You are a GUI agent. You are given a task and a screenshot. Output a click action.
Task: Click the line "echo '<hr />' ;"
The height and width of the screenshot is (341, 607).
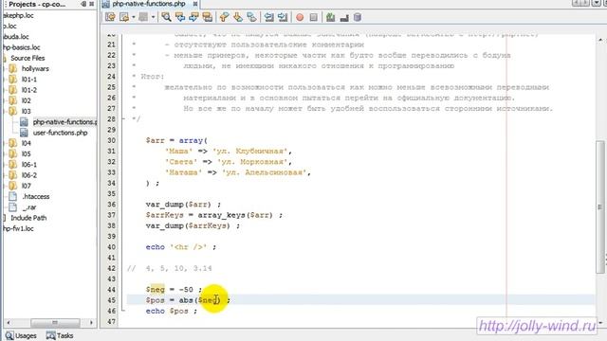coord(181,247)
